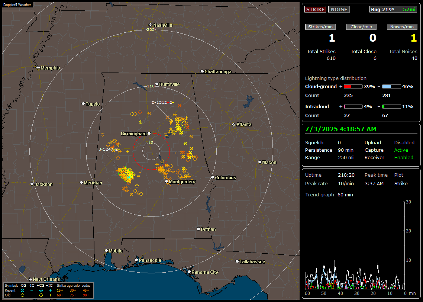Viewport: 423px width, 302px height.
Task: Click the airport icon beside New Orleans
Action: tap(30, 279)
